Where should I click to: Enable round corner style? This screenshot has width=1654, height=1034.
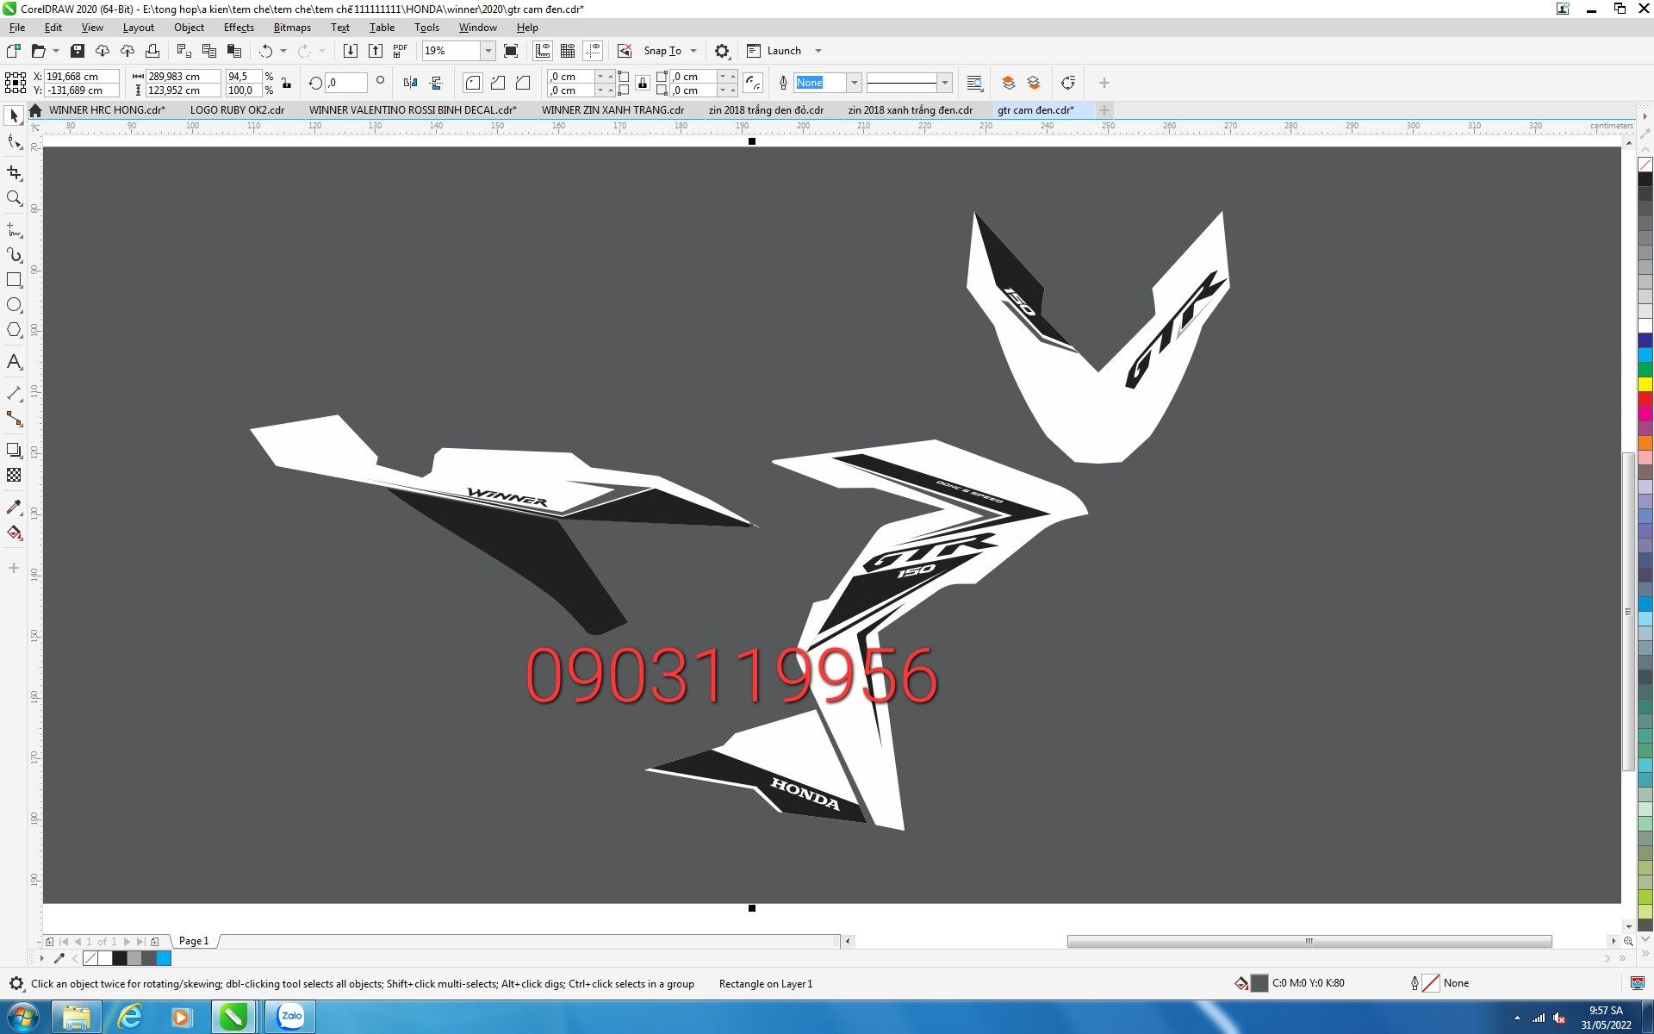pyautogui.click(x=472, y=83)
